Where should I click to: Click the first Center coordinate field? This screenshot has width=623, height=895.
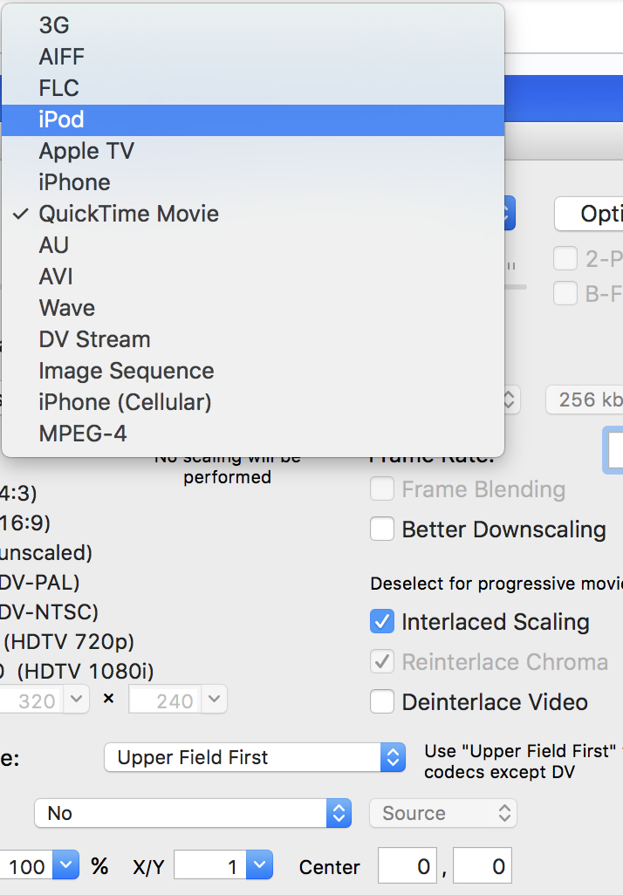click(407, 865)
